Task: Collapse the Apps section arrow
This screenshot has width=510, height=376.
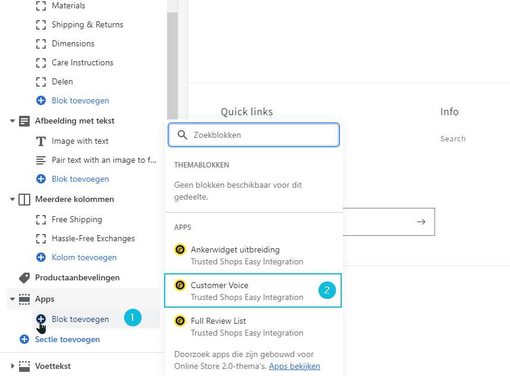Action: click(x=12, y=299)
